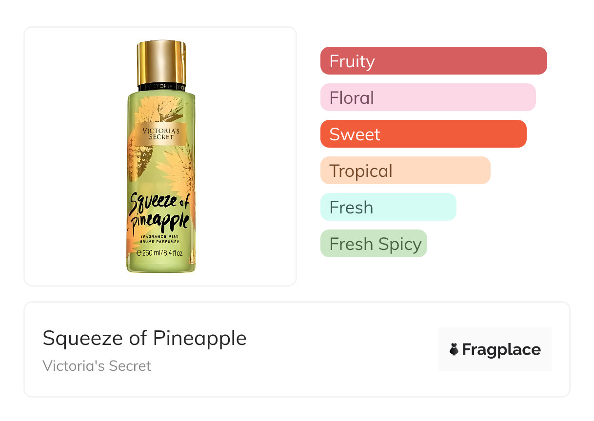Select the Fresh accord bar

388,207
